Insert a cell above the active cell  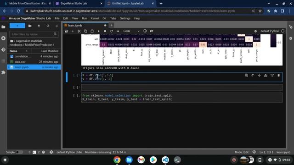[266, 75]
